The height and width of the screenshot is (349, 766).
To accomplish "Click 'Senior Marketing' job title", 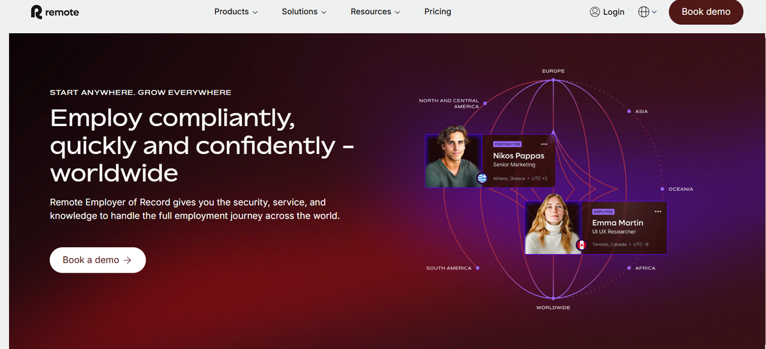I will coord(514,165).
